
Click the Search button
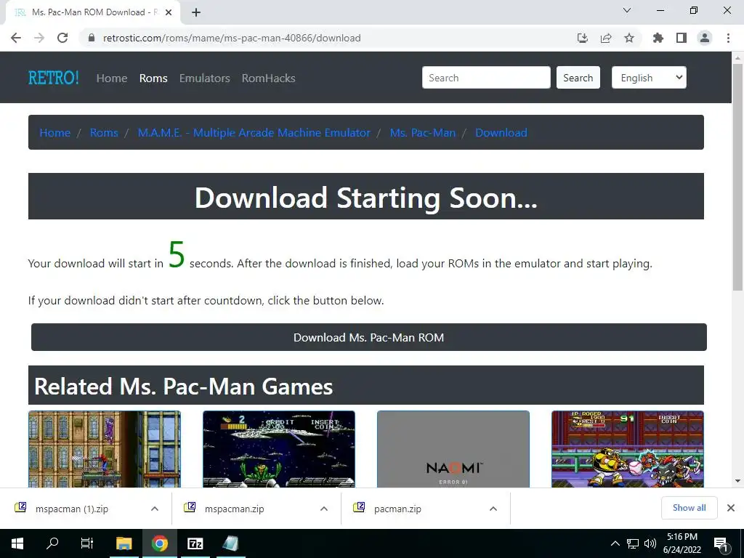point(578,77)
